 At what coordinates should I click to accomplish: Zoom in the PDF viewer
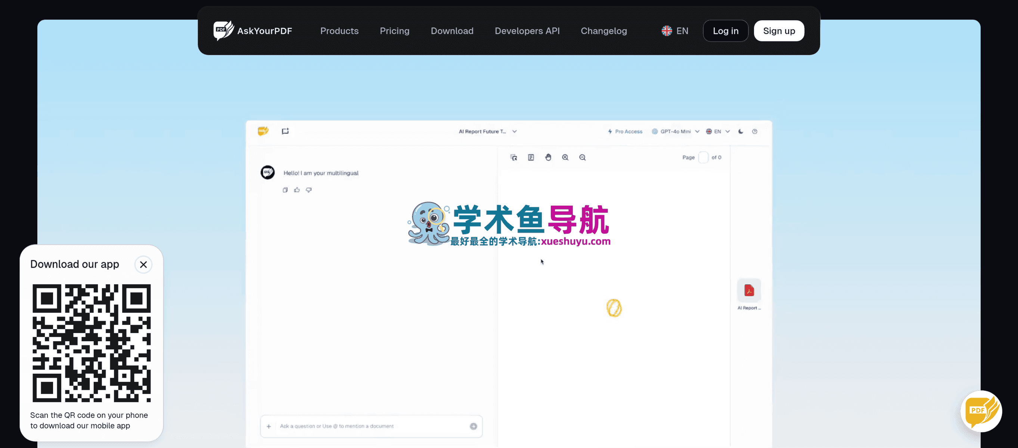click(x=565, y=157)
